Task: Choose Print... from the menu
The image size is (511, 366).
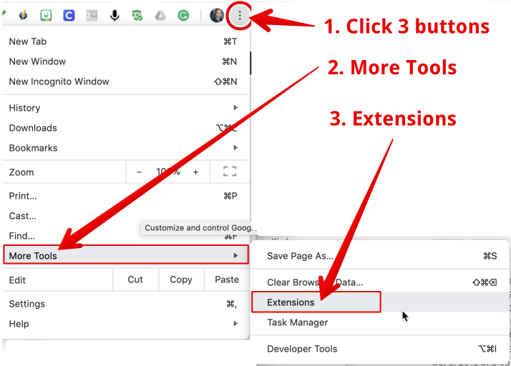Action: (126, 196)
